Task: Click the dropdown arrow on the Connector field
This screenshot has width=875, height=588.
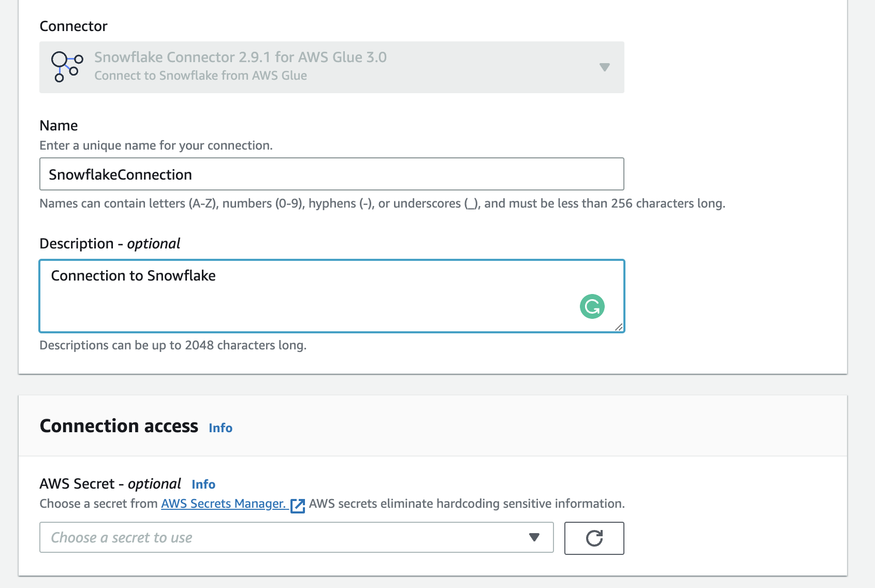Action: 605,67
